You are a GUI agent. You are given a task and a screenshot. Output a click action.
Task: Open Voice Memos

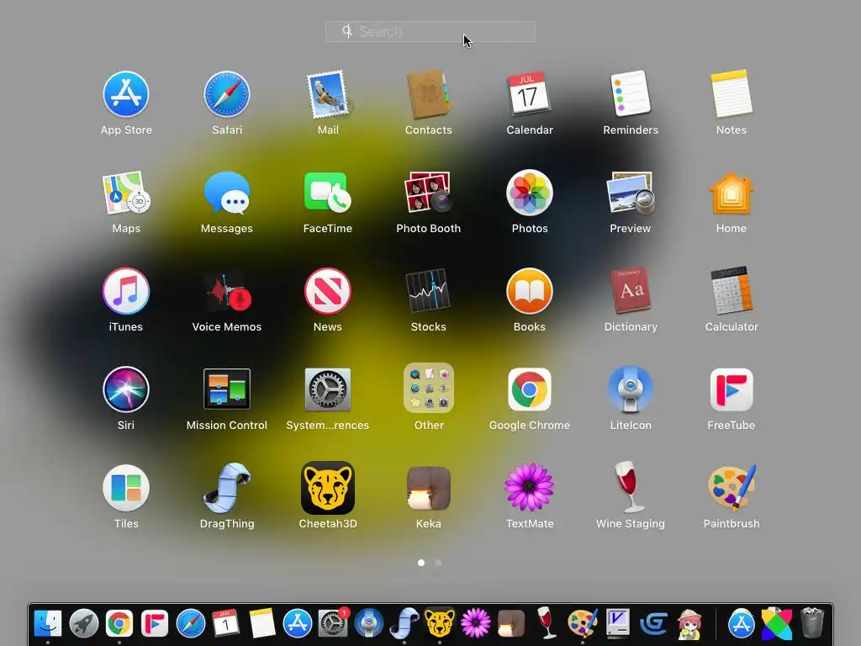click(x=227, y=291)
